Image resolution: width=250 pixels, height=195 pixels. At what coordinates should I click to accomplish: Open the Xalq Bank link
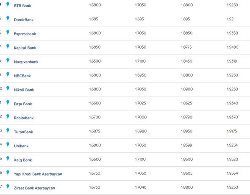pyautogui.click(x=23, y=160)
